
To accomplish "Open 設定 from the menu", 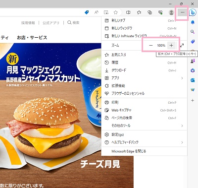I will (144, 134).
